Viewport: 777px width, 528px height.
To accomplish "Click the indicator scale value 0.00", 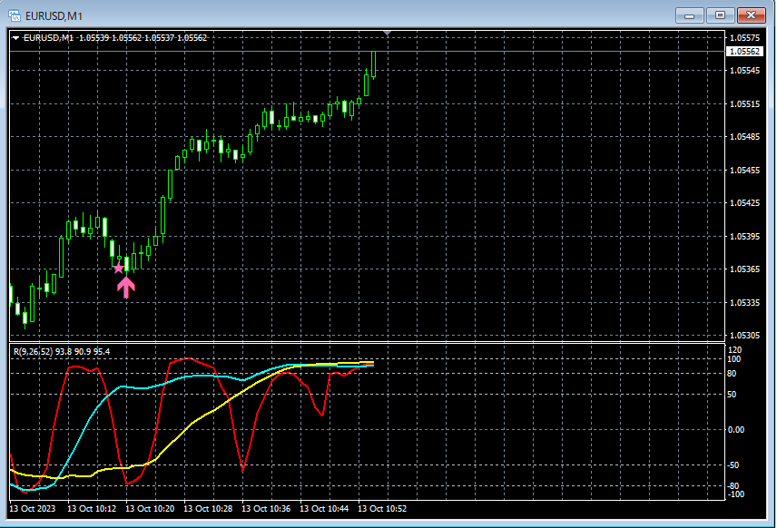I will tap(736, 430).
